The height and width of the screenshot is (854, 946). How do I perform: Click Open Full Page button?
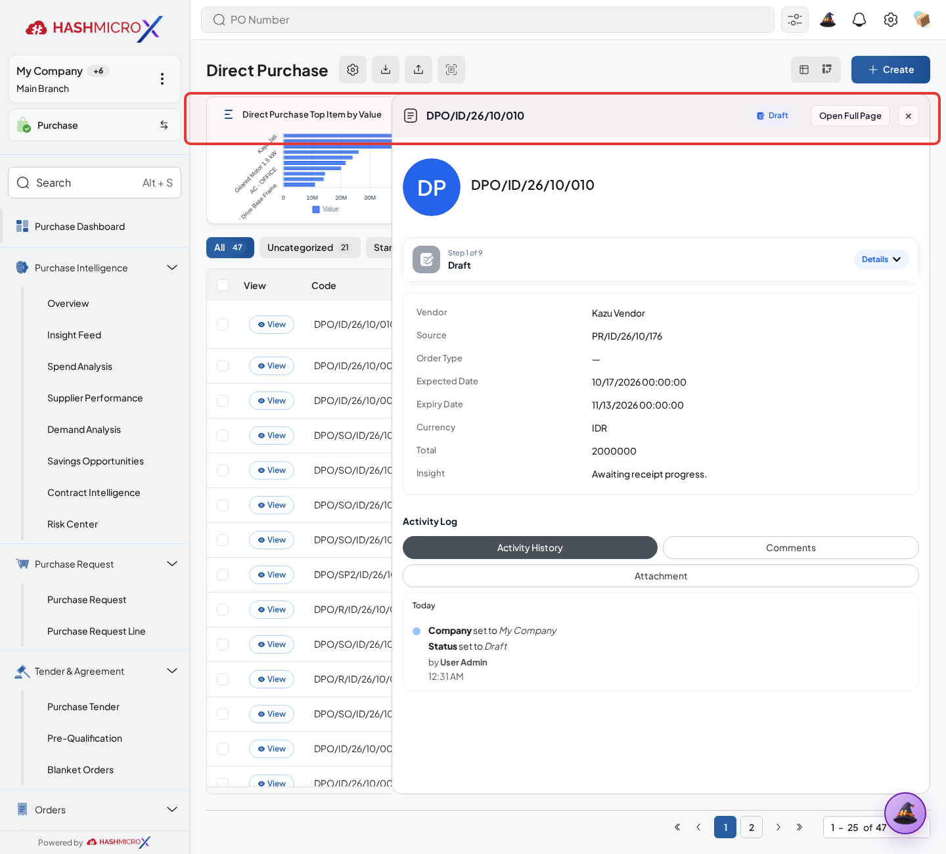(850, 116)
